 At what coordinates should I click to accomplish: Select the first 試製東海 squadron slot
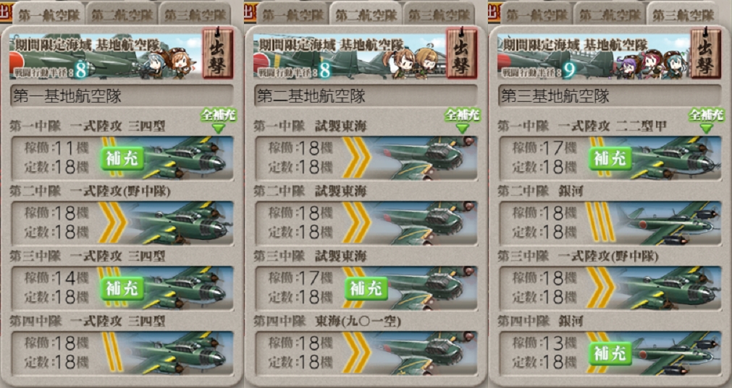coord(366,158)
